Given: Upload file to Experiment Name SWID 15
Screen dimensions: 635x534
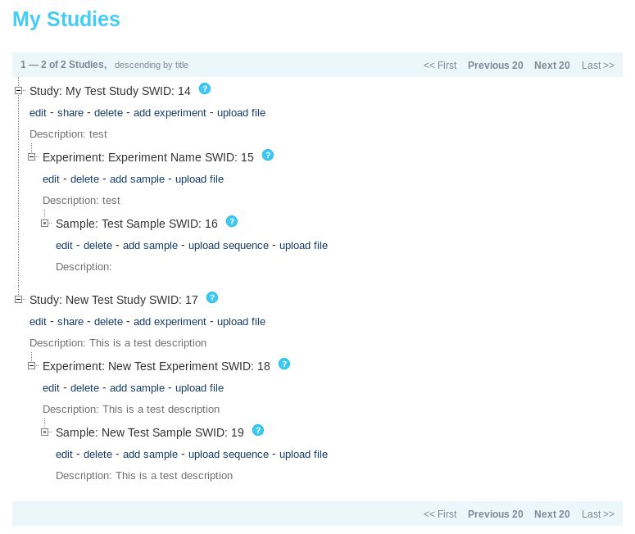Looking at the screenshot, I should (199, 179).
